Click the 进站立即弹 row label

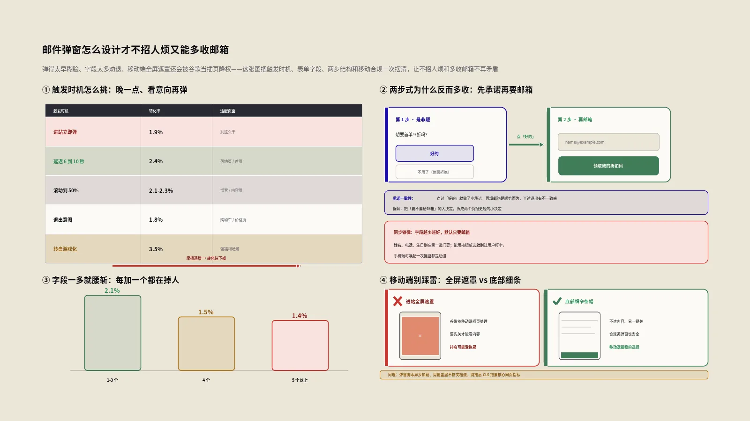[x=65, y=132]
